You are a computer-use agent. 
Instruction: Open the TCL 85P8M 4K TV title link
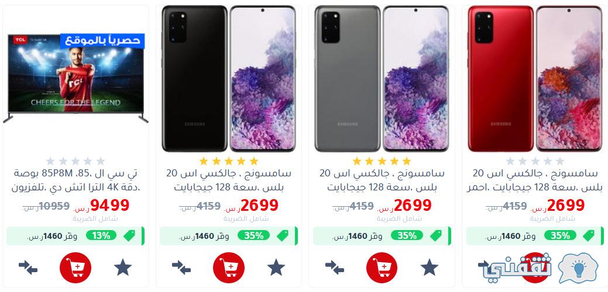[x=76, y=180]
